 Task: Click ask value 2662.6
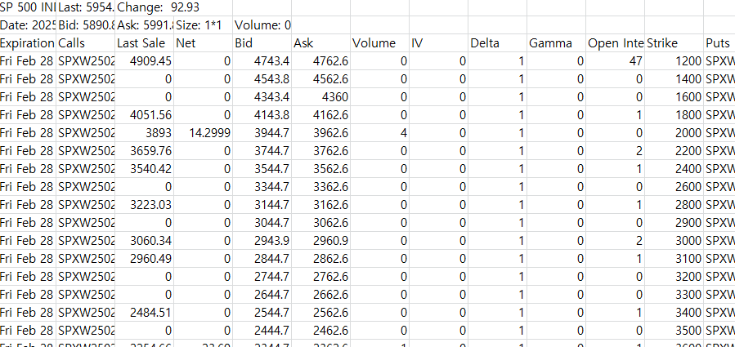click(320, 295)
